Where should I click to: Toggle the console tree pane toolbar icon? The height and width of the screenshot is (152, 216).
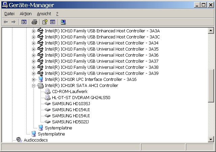click(x=24, y=22)
